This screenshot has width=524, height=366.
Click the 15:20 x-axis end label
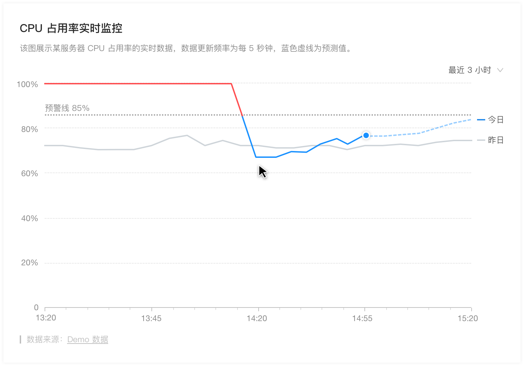point(468,318)
